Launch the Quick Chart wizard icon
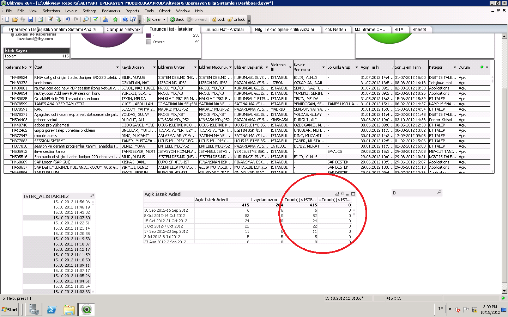The height and width of the screenshot is (317, 508). click(105, 19)
